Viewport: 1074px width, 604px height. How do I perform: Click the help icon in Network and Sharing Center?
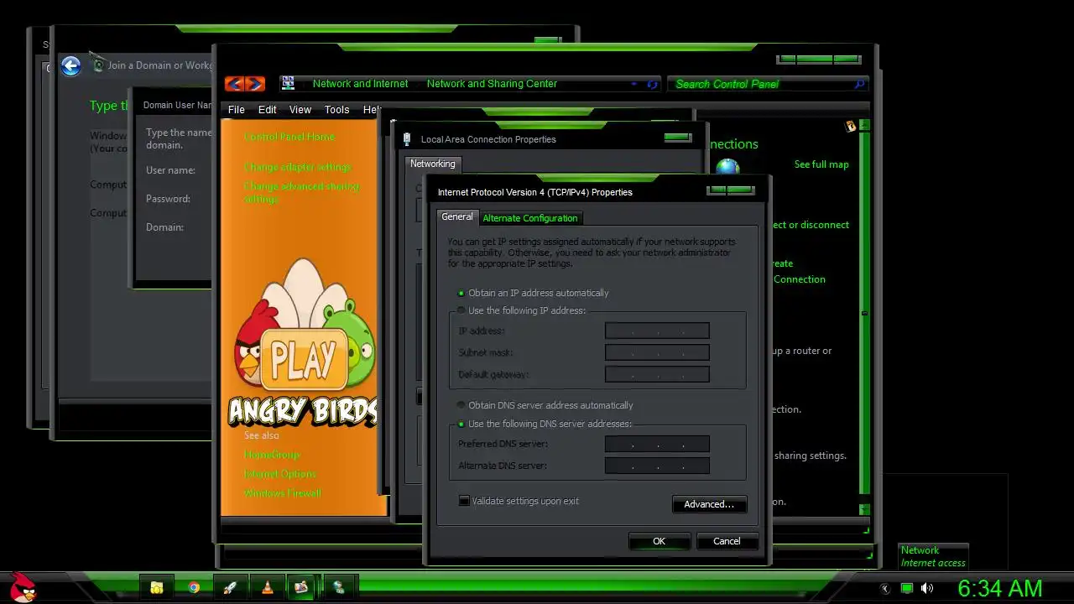851,126
